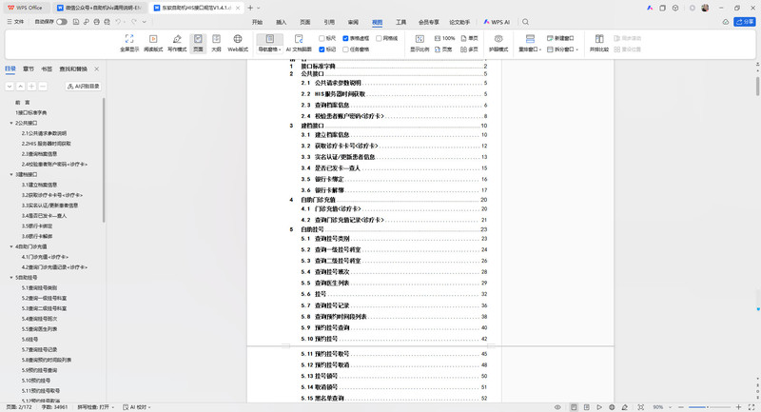Viewport: 761px width, 412px height.
Task: Check the 任务窗格 task pane checkbox
Action: coord(345,49)
